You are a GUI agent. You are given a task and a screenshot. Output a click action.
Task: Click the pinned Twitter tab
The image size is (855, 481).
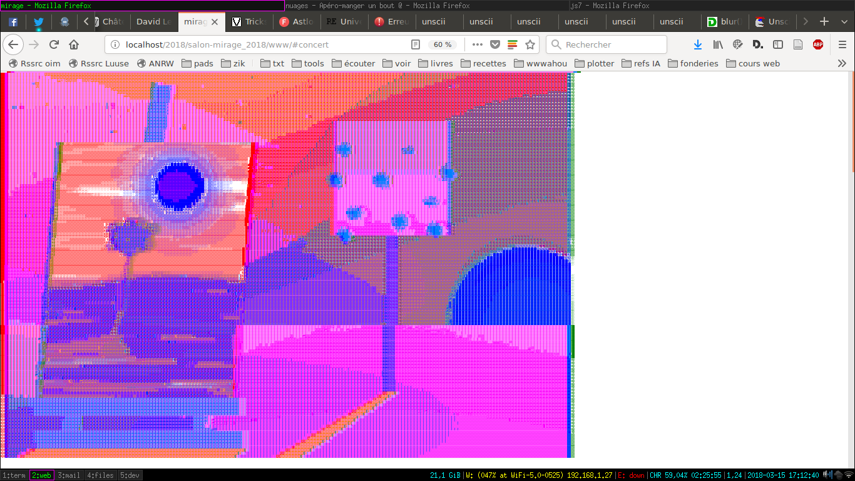pos(39,22)
